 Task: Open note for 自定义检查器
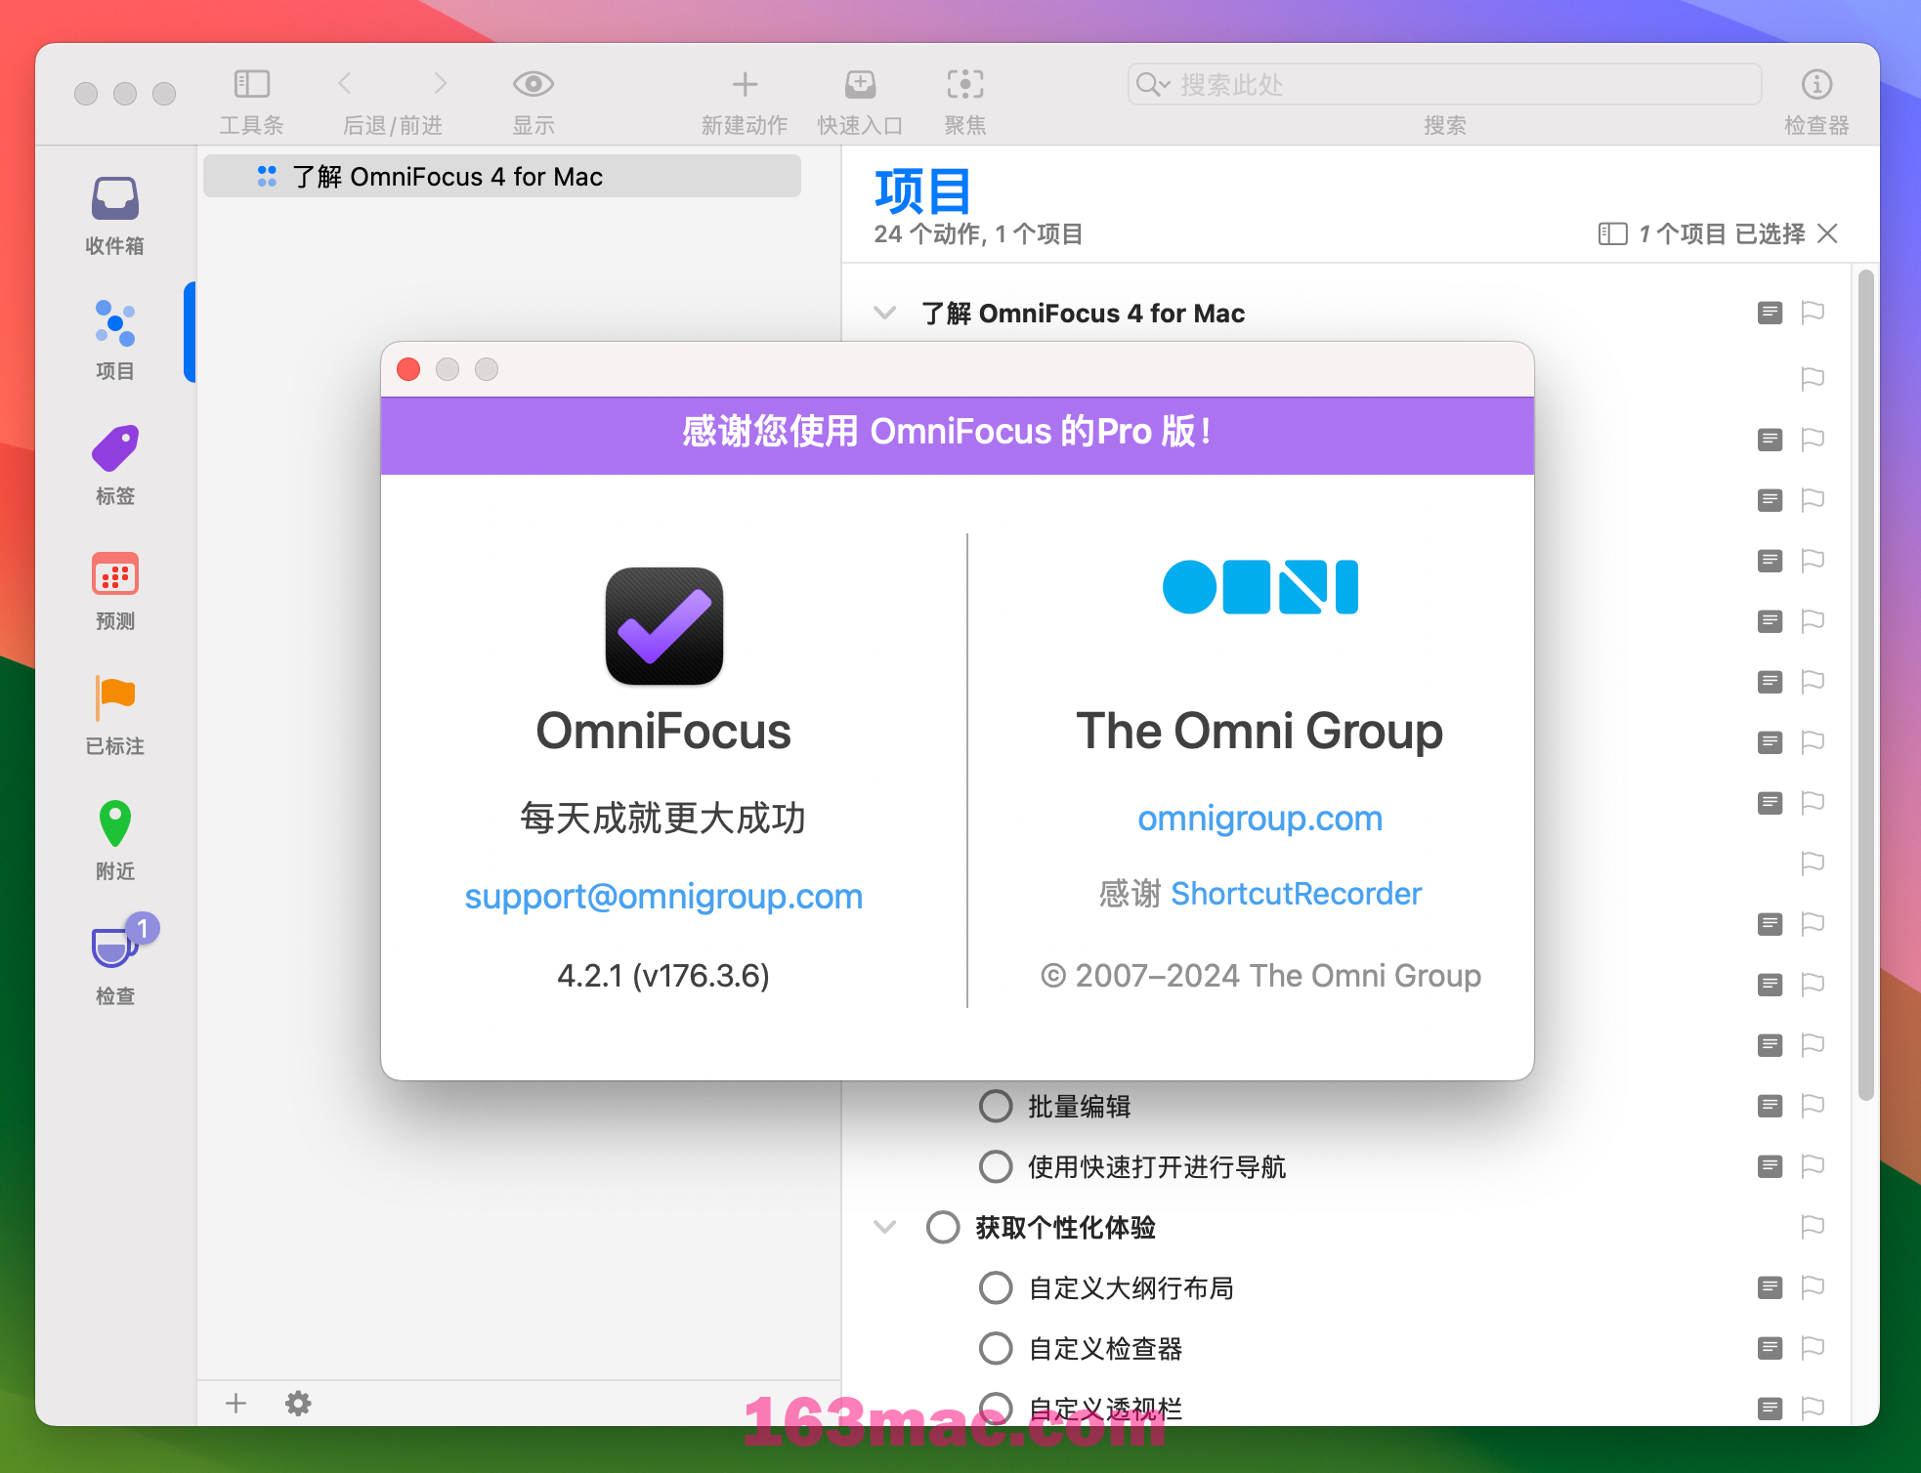(1770, 1348)
